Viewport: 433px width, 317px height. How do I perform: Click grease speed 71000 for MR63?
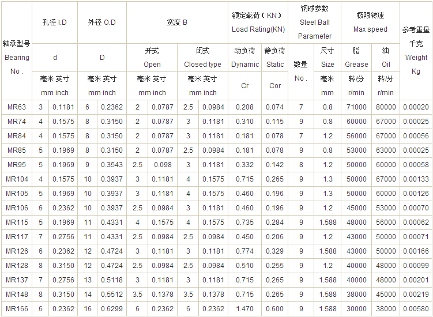356,107
